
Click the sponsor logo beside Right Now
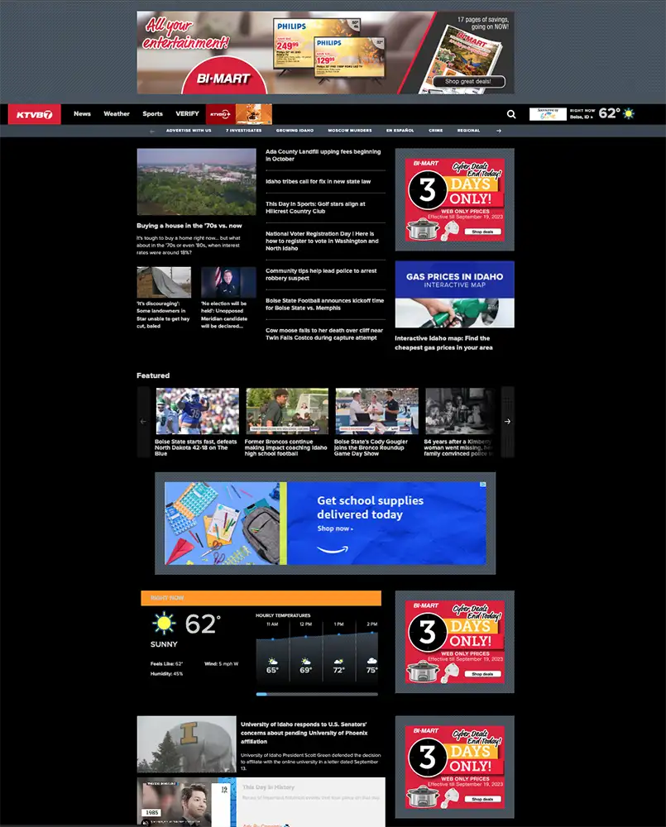point(548,114)
